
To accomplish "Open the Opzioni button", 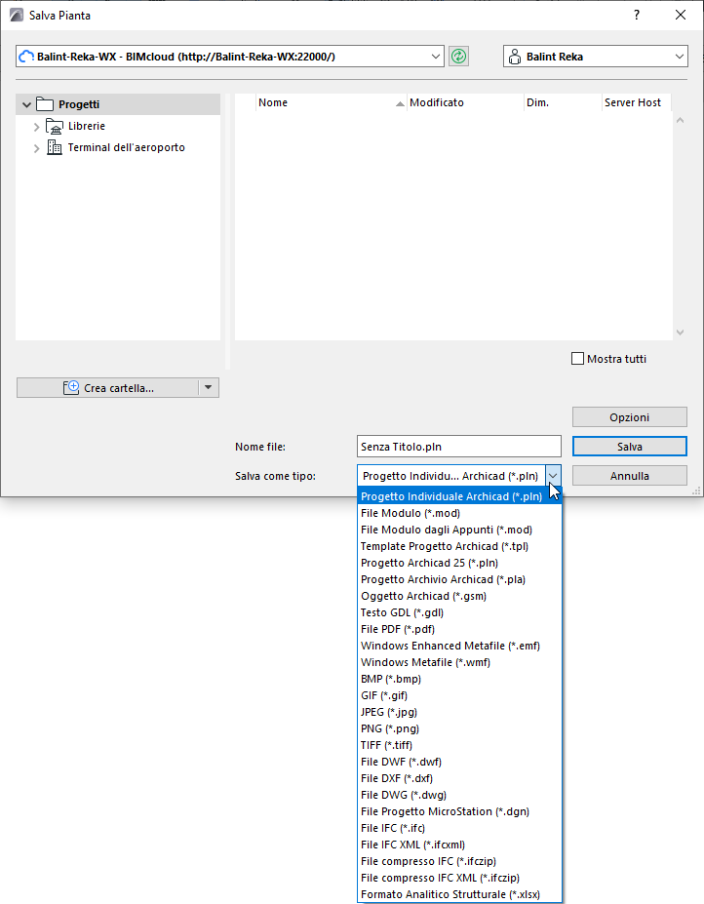I will (630, 416).
